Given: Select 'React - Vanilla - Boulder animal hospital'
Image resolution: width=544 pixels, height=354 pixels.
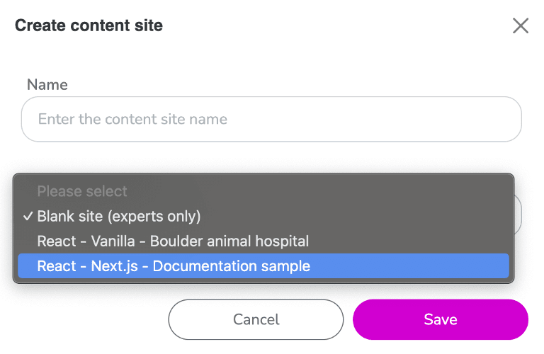Looking at the screenshot, I should (x=173, y=241).
